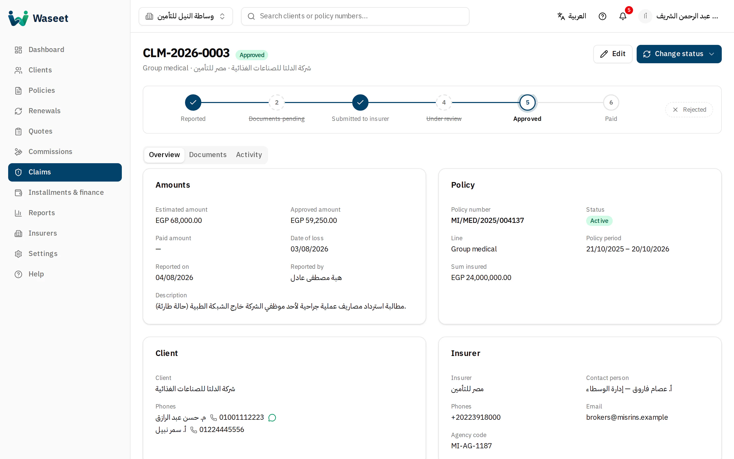Open the Reports section
734x459 pixels.
(65, 213)
